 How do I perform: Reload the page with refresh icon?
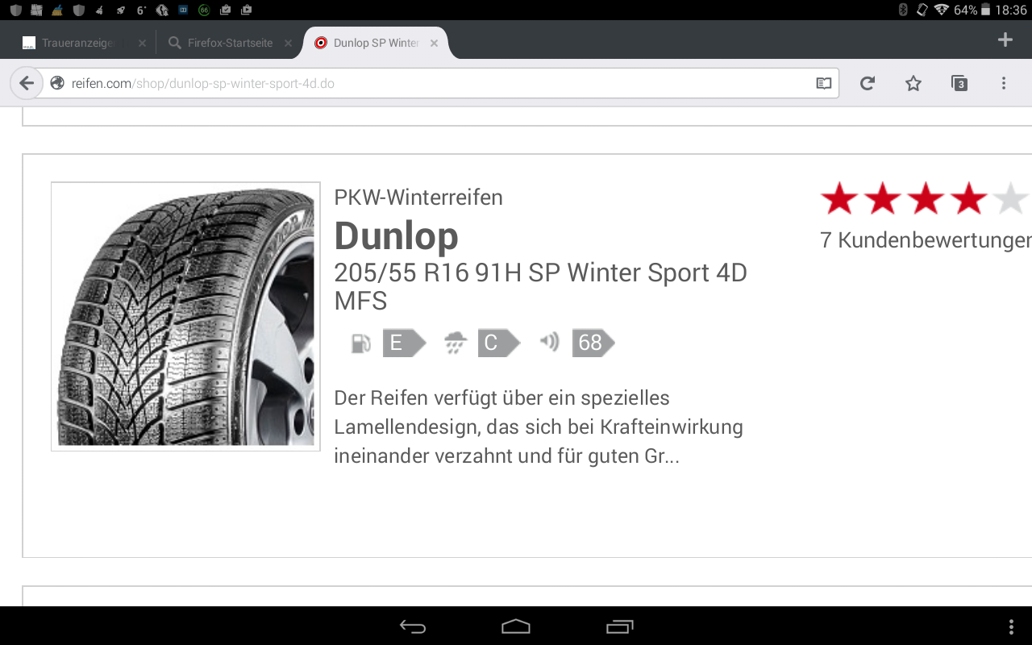coord(868,83)
